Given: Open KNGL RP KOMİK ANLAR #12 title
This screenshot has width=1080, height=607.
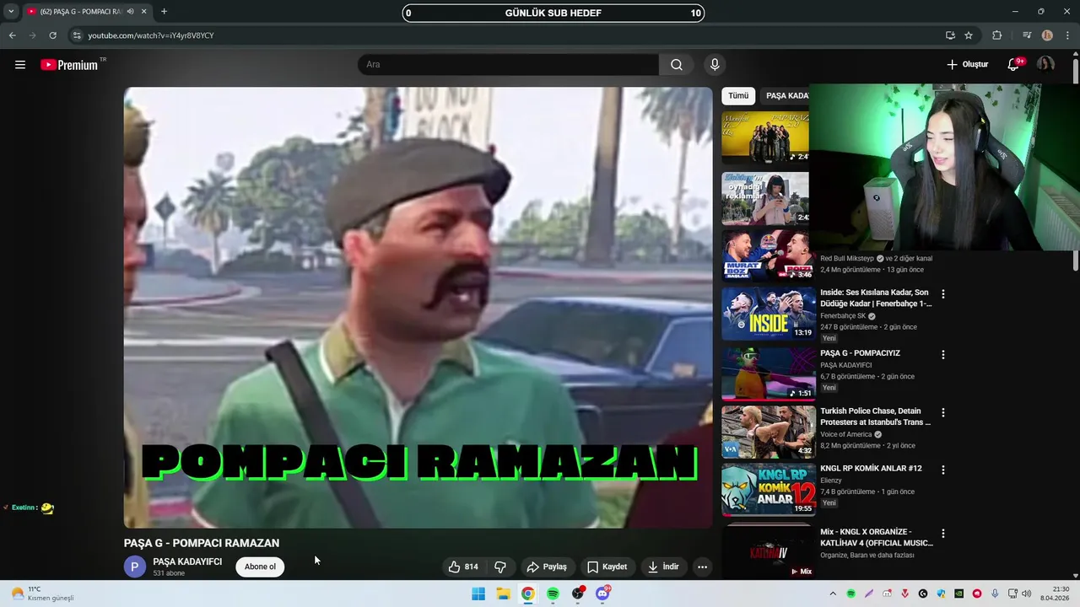Looking at the screenshot, I should [871, 468].
